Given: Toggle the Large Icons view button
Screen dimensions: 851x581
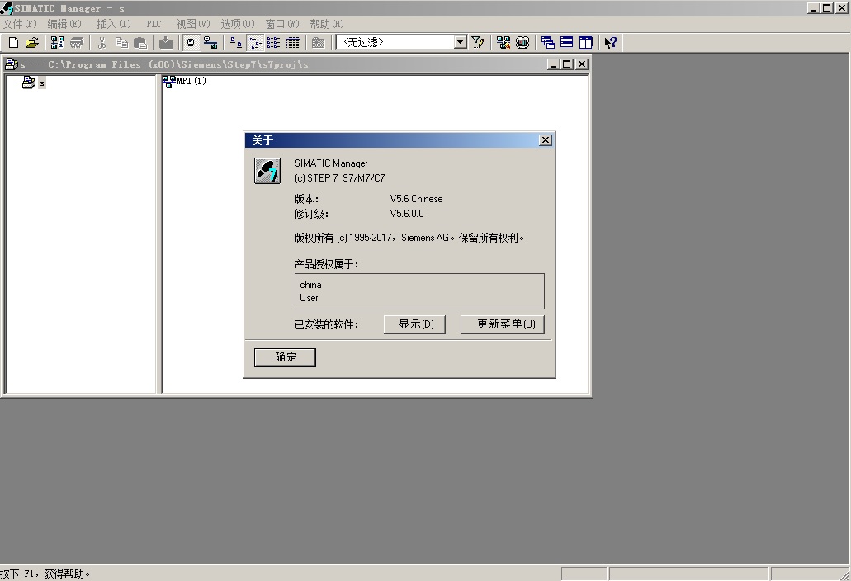Looking at the screenshot, I should (235, 42).
